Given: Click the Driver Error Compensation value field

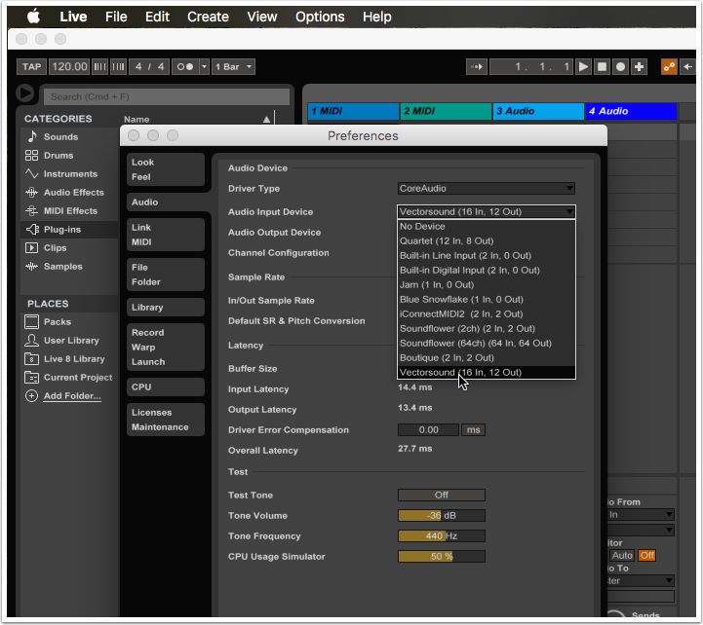Looking at the screenshot, I should point(428,429).
